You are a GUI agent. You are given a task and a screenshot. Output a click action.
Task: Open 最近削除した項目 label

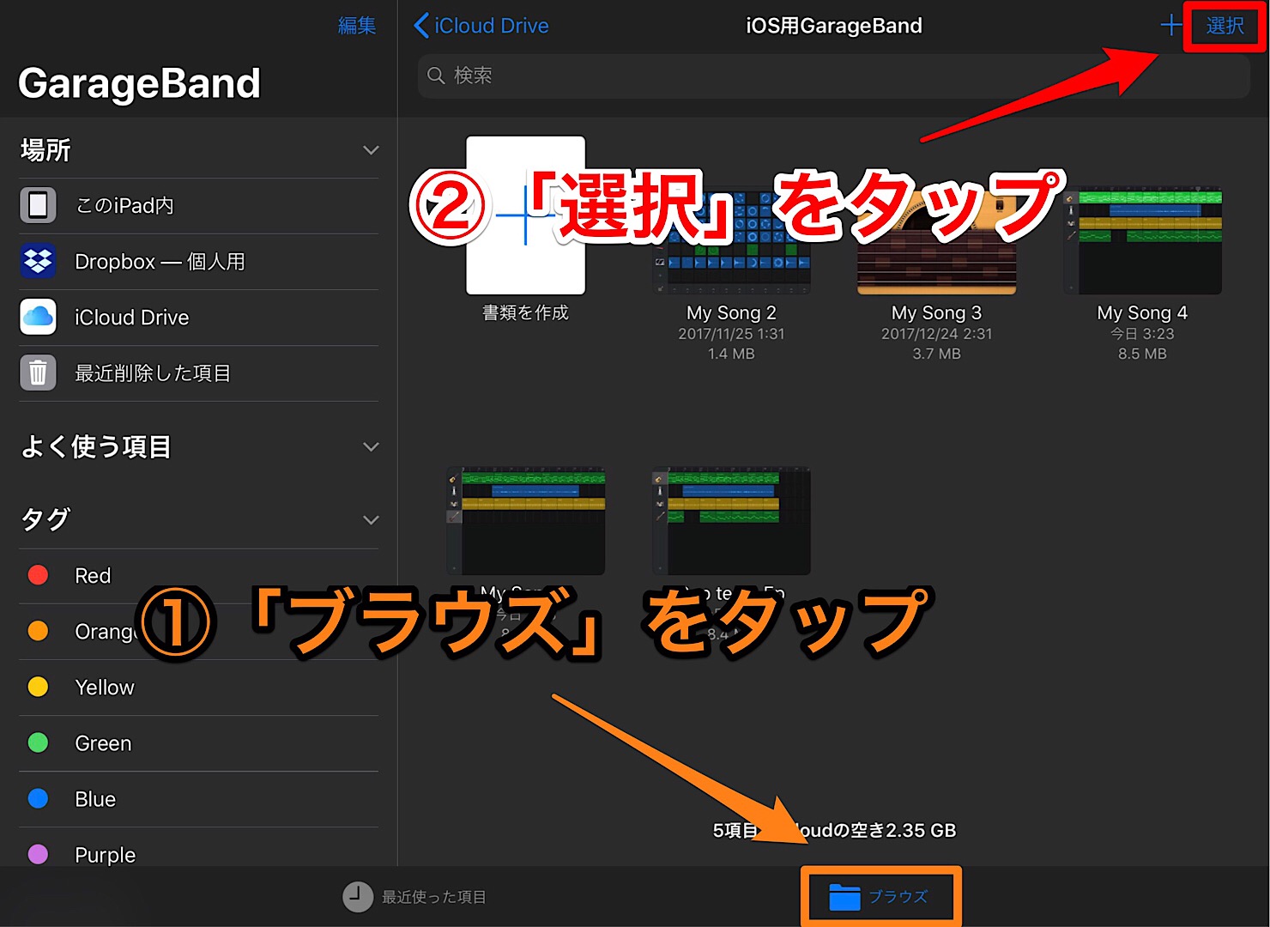click(x=153, y=373)
